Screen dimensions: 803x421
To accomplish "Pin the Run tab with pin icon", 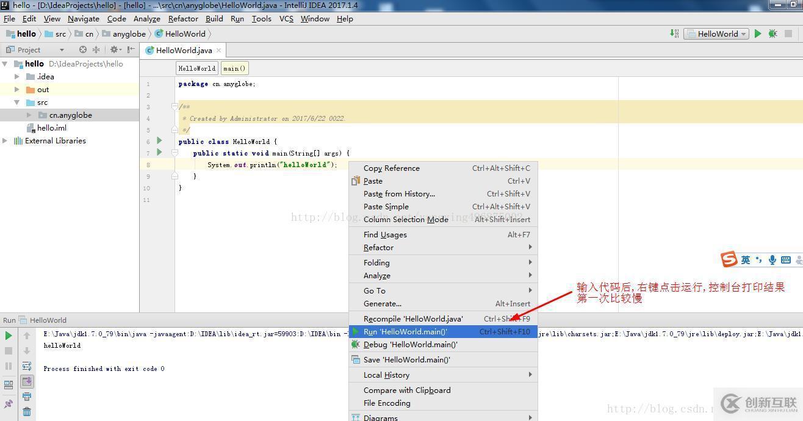I will [x=9, y=404].
